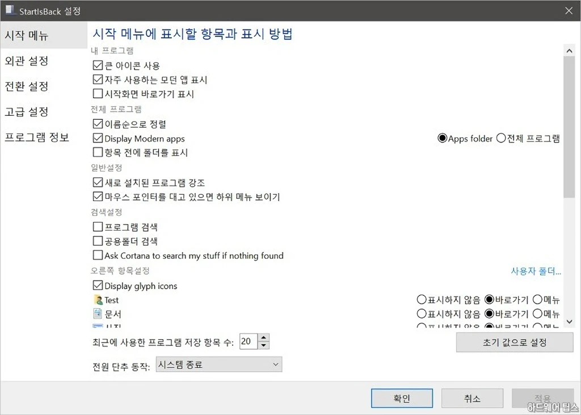This screenshot has height=415, width=581.
Task: Decrease recent programs count by one
Action: pos(263,345)
